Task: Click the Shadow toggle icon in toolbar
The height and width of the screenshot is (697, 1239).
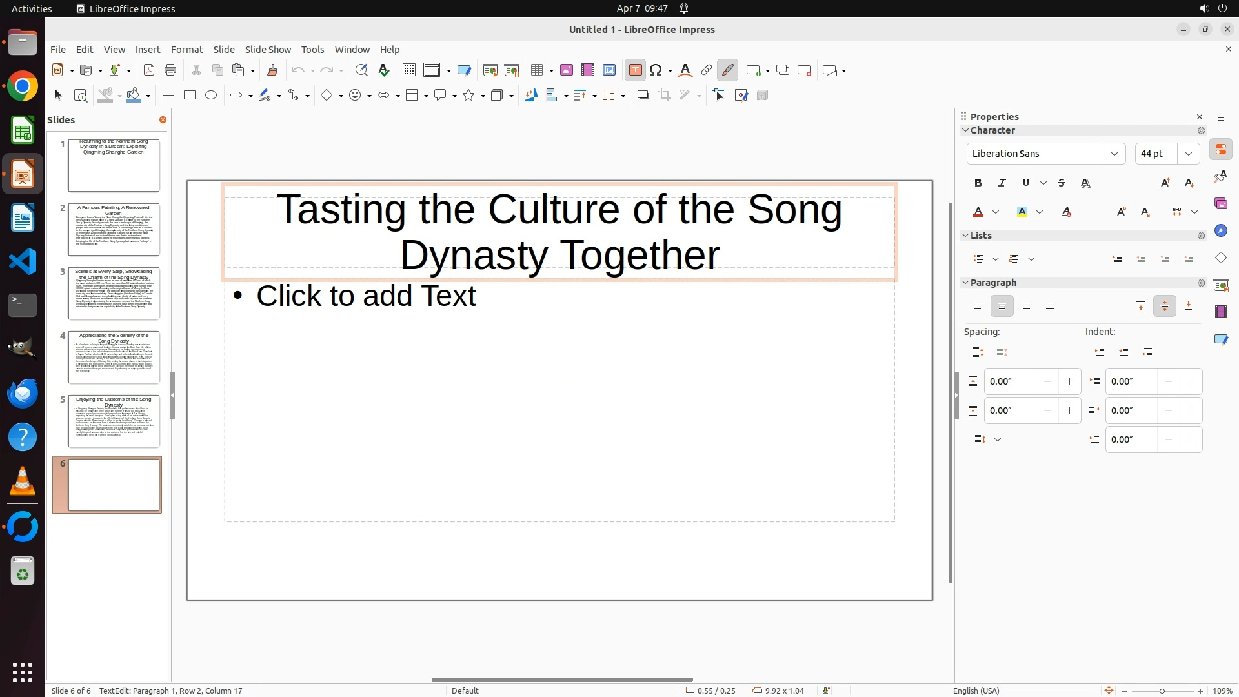Action: point(643,96)
